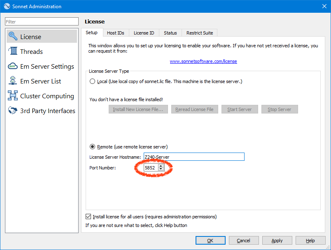
Task: Click the Em Server List icon
Action: coord(13,81)
